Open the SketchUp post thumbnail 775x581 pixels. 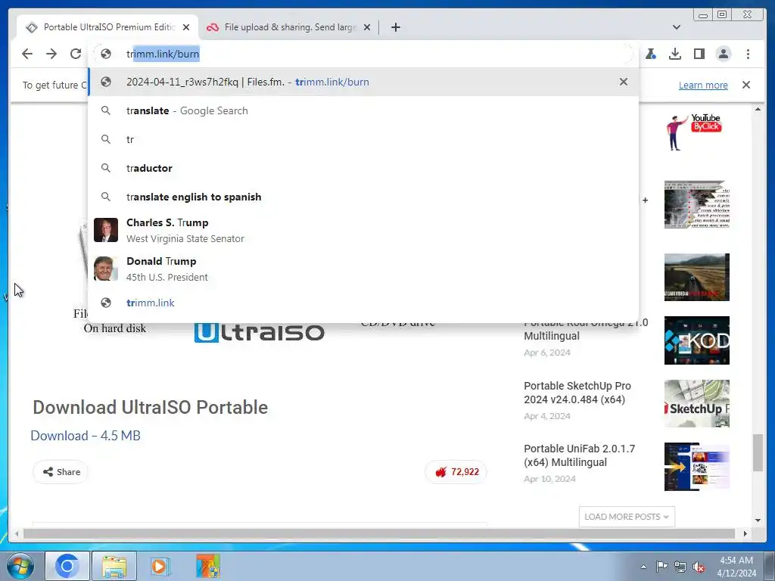click(696, 404)
